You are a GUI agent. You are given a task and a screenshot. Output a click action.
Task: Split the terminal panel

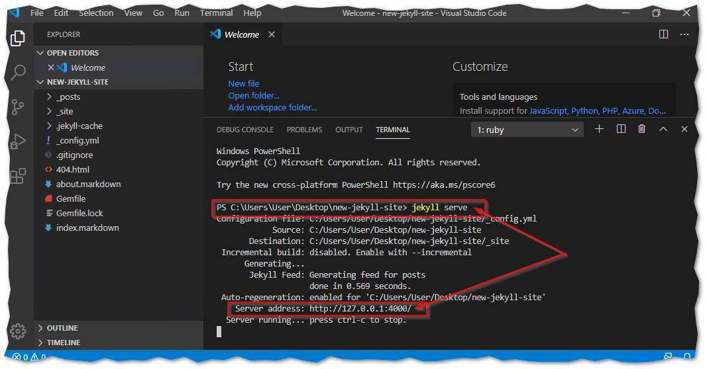click(x=621, y=129)
